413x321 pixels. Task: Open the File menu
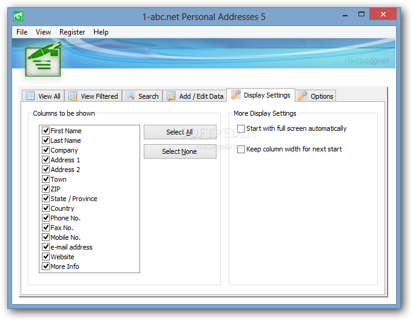click(22, 32)
